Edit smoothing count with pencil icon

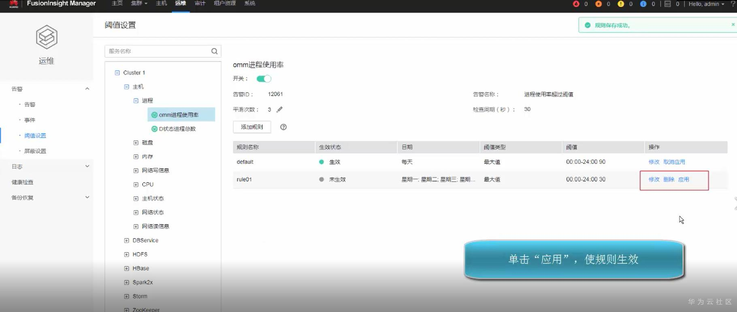point(279,109)
